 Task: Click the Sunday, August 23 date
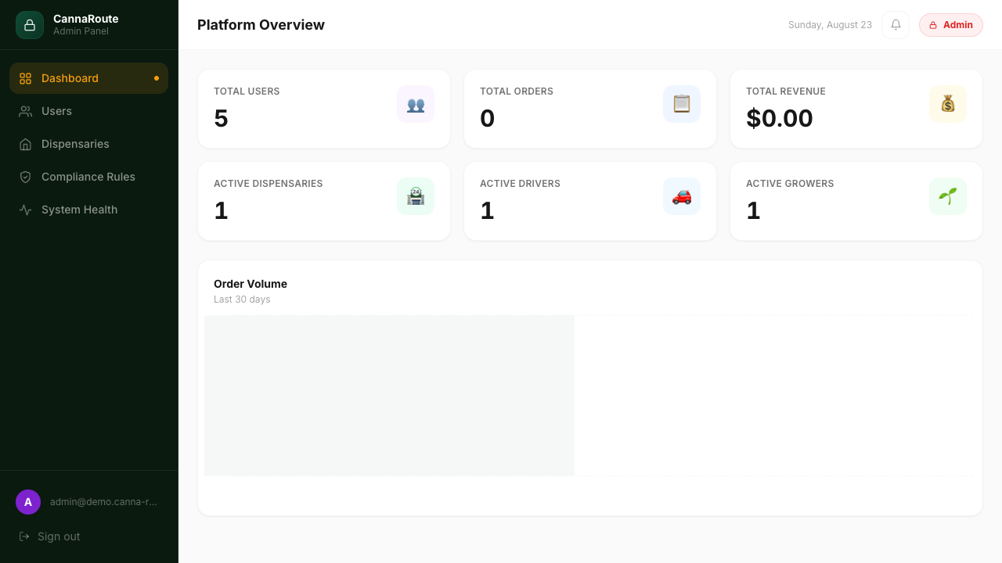pos(830,25)
